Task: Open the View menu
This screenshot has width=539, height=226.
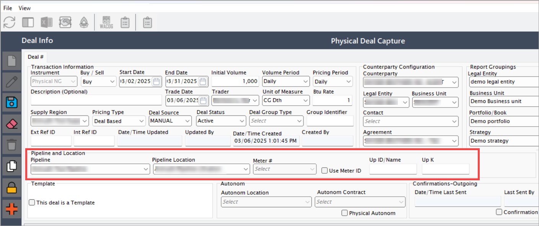Action: click(24, 8)
